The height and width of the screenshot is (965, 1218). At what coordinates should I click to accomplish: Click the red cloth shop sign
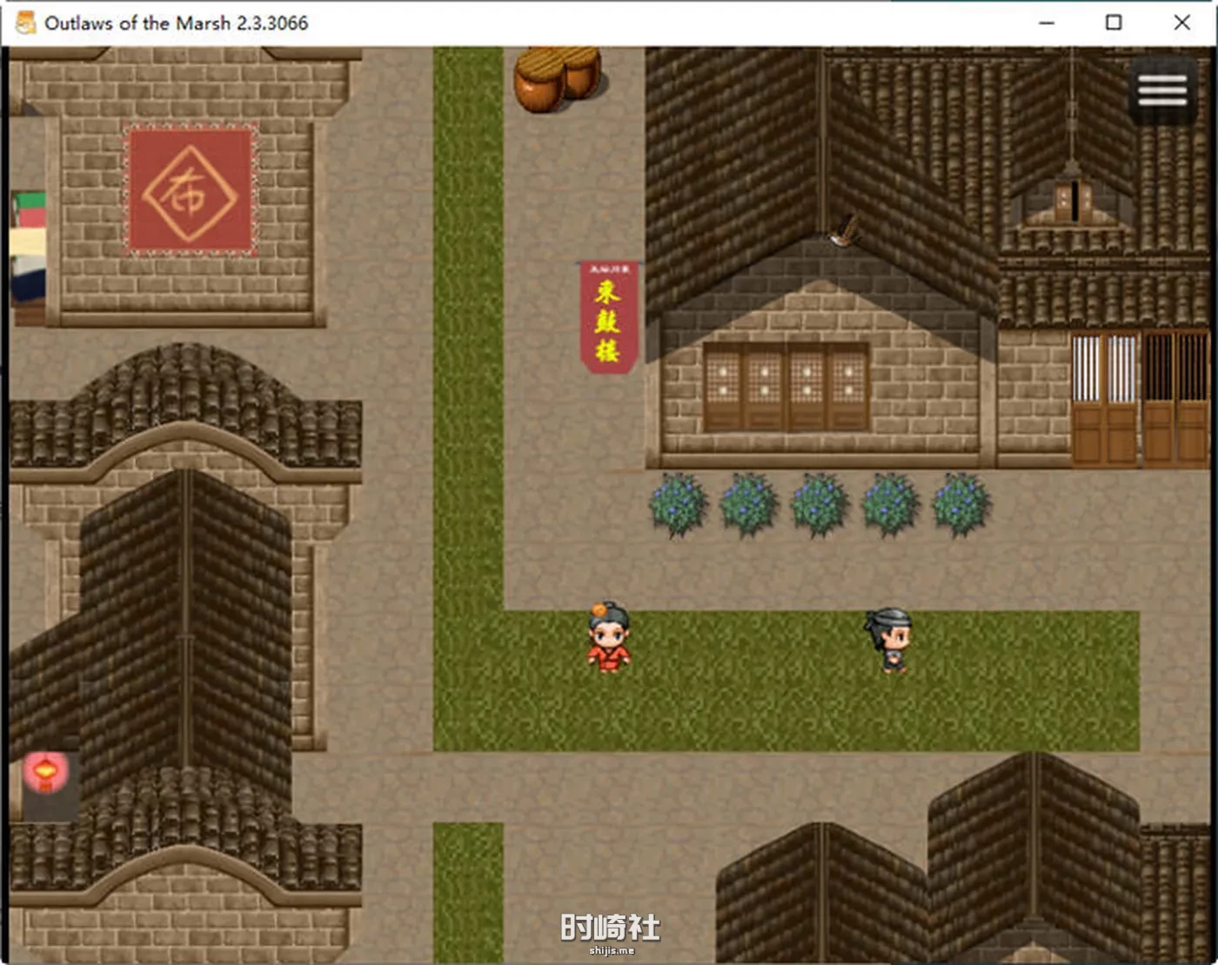[x=191, y=190]
